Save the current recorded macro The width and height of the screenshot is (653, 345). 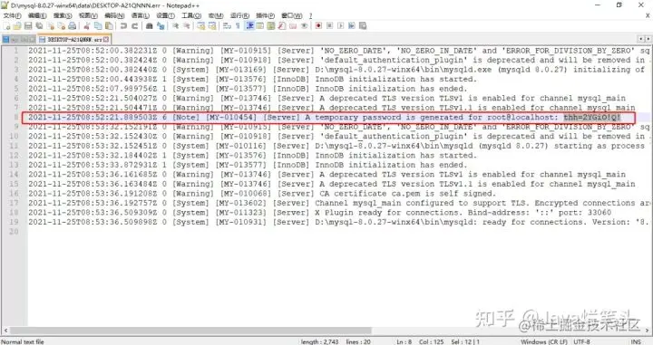[x=363, y=25]
